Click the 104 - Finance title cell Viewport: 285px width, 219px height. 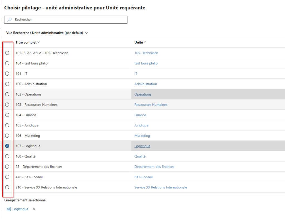(26, 115)
